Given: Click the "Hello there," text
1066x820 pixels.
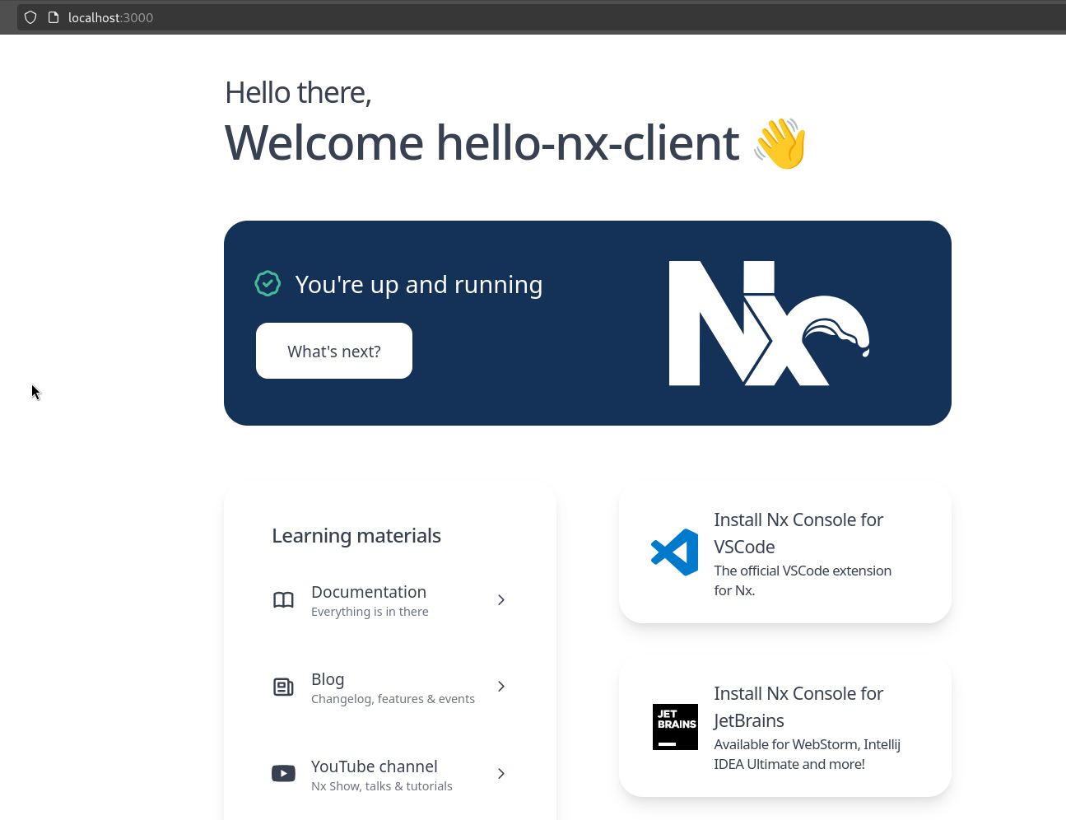Looking at the screenshot, I should pos(298,93).
